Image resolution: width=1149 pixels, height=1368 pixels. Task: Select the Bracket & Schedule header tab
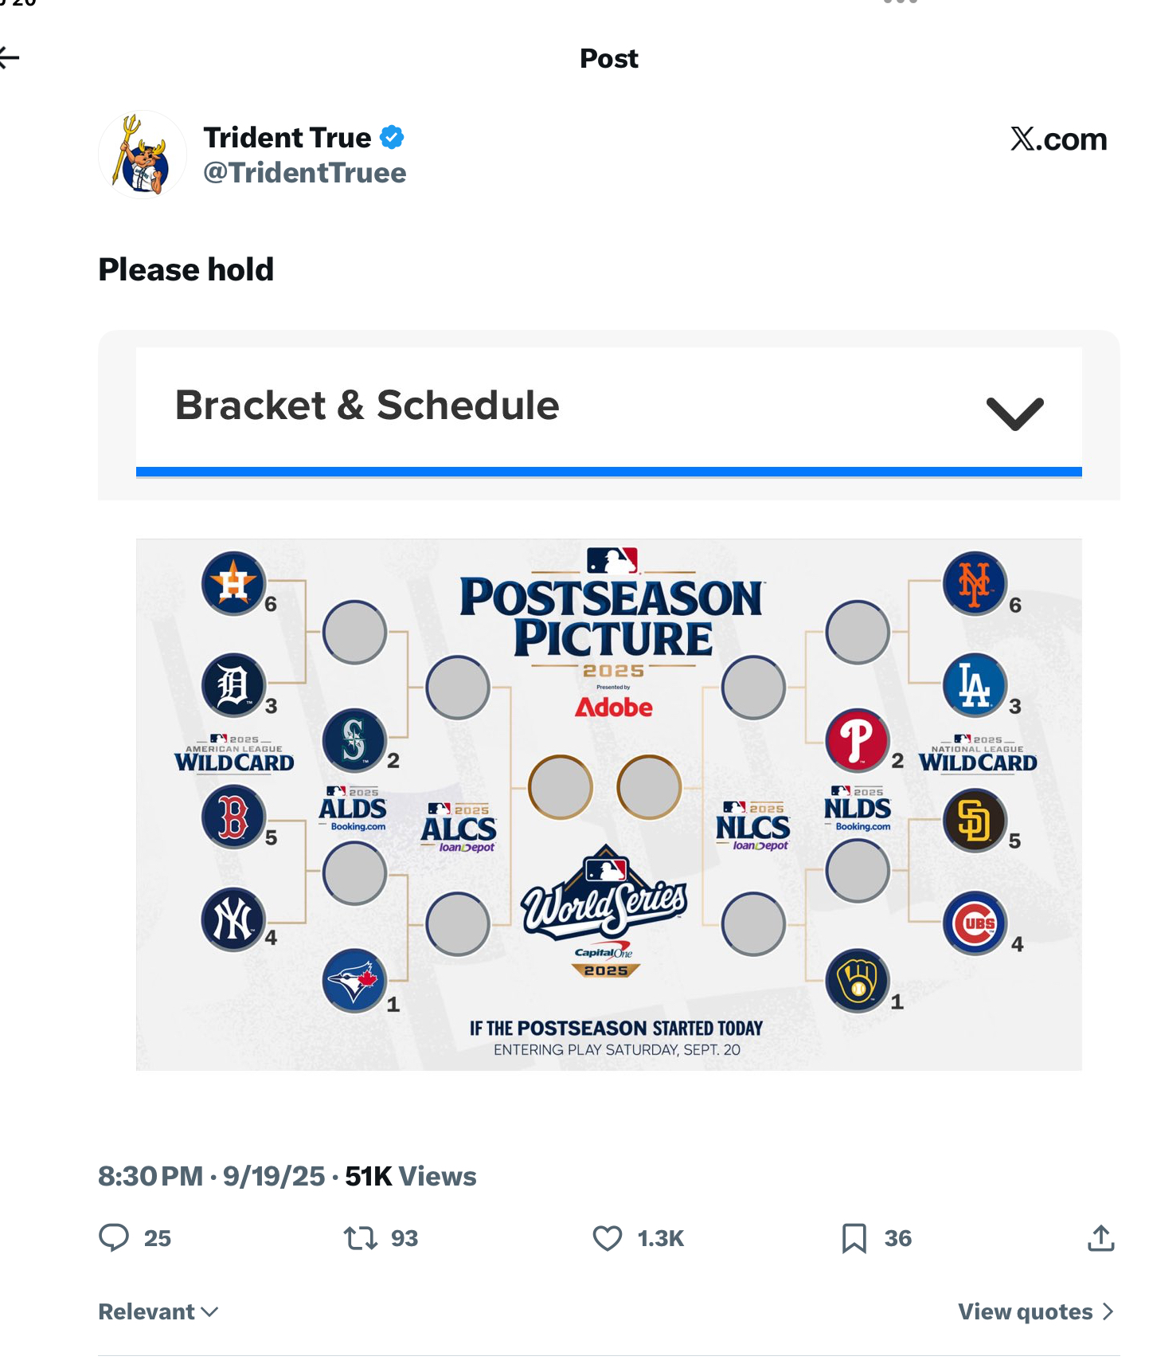pos(367,406)
